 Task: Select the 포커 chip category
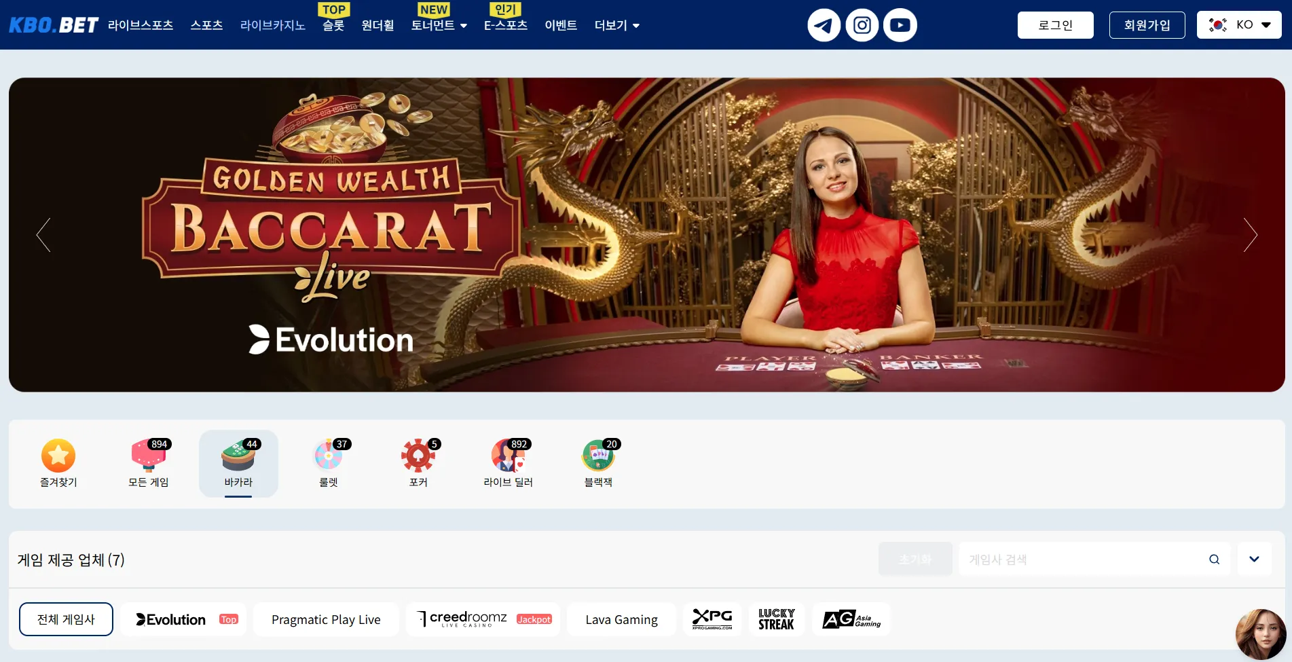tap(418, 464)
